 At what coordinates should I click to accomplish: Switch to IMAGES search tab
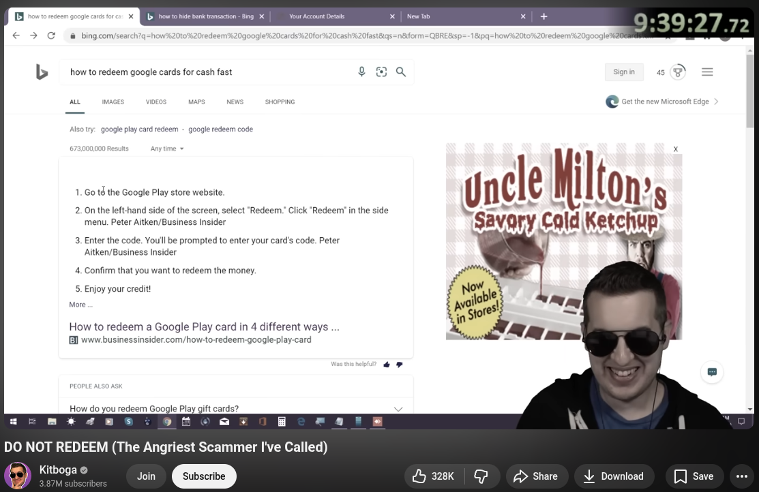click(x=113, y=102)
